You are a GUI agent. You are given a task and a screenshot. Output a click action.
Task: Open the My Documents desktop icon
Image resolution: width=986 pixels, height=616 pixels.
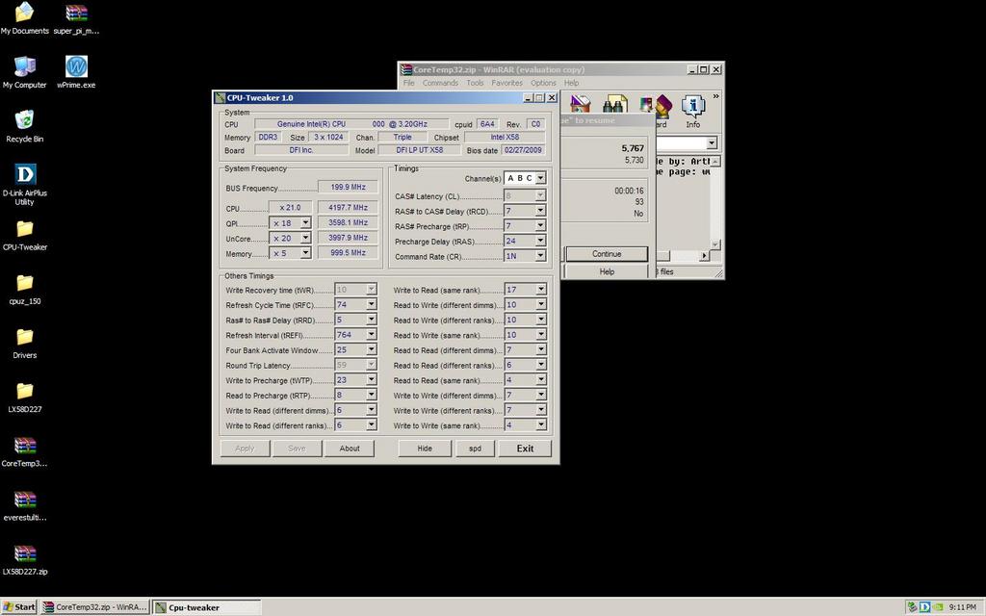tap(24, 18)
